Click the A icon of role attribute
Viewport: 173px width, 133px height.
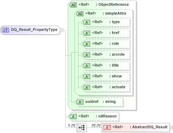[x=86, y=44]
